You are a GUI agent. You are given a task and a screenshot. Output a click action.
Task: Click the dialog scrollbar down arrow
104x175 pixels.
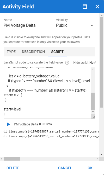pyautogui.click(x=101, y=154)
